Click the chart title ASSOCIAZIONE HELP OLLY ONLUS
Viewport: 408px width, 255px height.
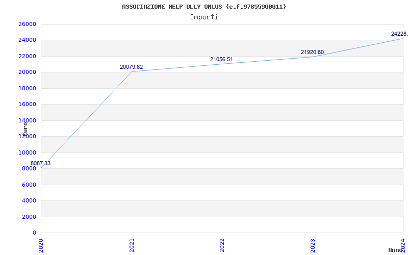point(204,7)
